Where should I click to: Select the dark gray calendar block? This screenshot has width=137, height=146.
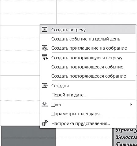[28, 136]
